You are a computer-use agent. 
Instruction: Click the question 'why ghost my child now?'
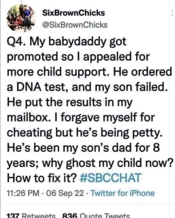click(x=107, y=163)
